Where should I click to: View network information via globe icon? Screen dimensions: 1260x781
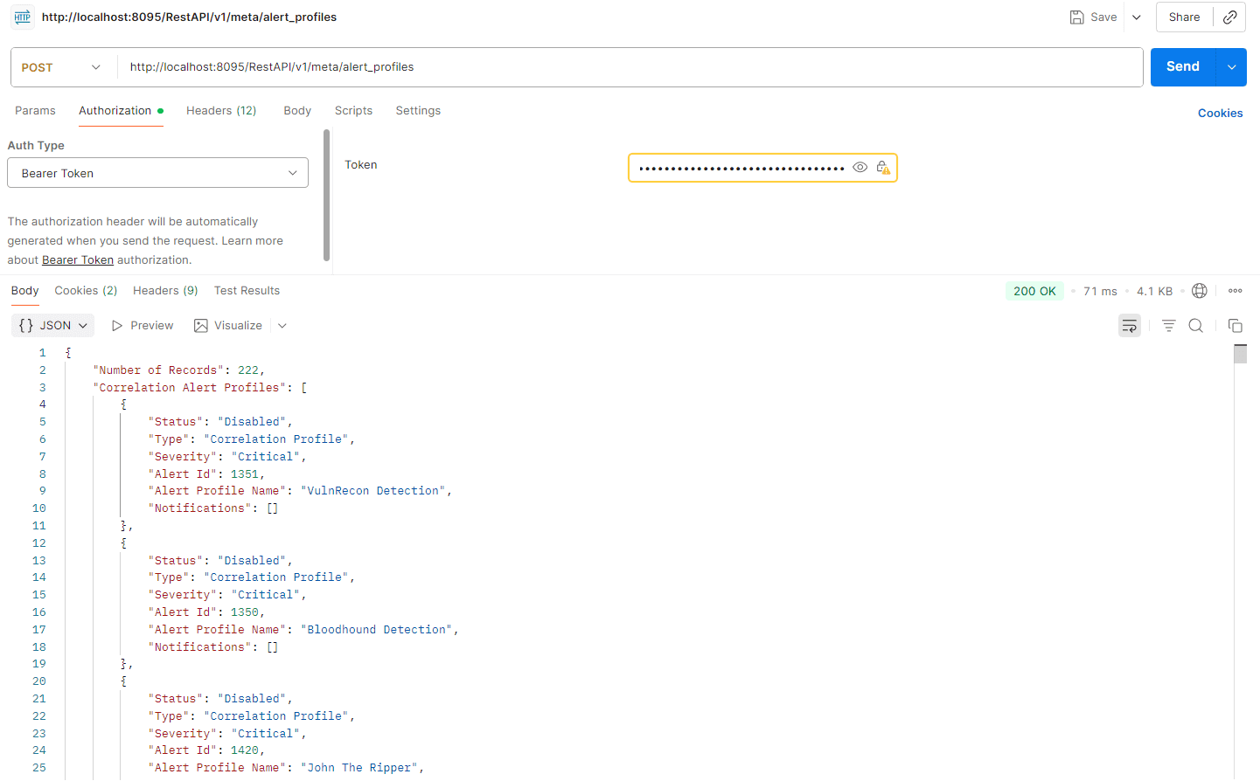pyautogui.click(x=1199, y=290)
